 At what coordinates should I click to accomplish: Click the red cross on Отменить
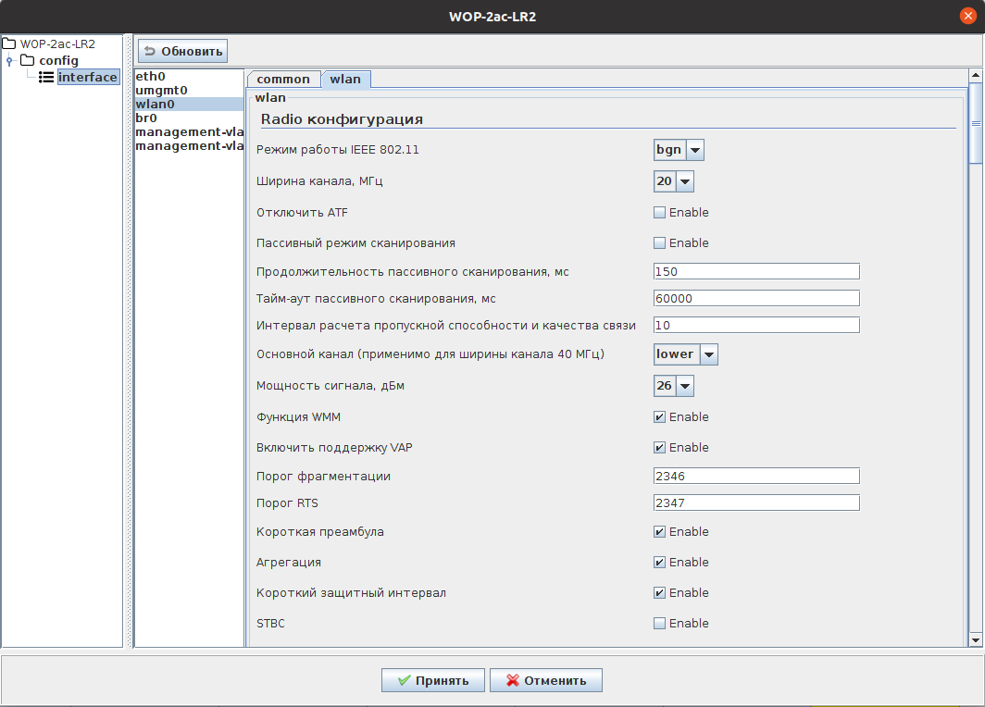pyautogui.click(x=512, y=681)
